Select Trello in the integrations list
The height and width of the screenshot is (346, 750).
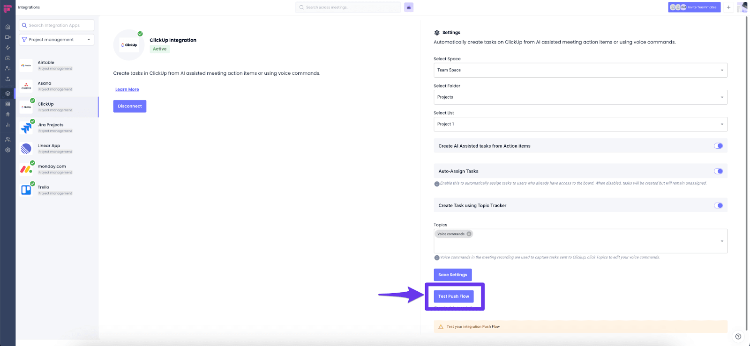click(57, 190)
